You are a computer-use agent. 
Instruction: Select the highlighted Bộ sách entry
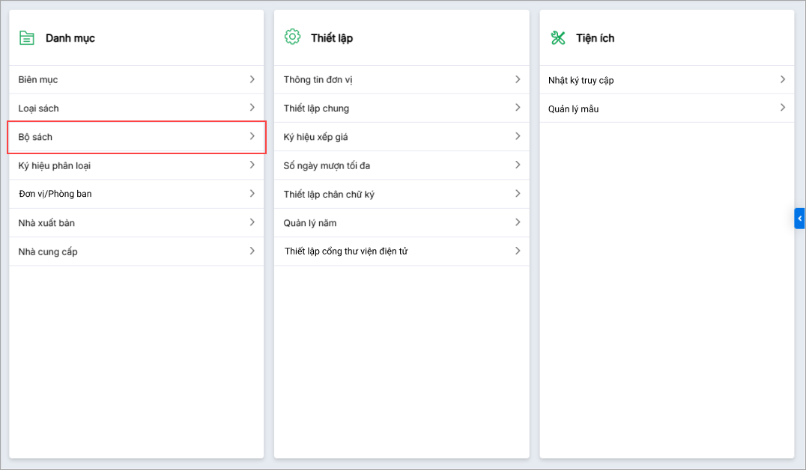coord(36,137)
